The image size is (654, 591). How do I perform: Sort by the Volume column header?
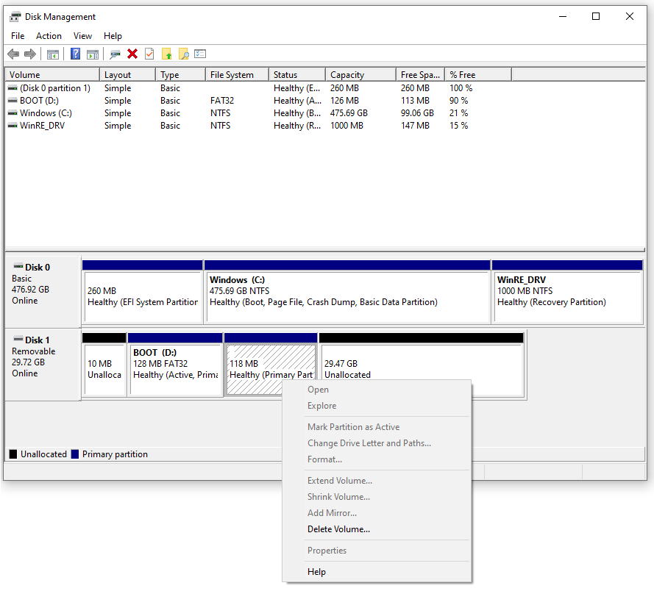(52, 74)
